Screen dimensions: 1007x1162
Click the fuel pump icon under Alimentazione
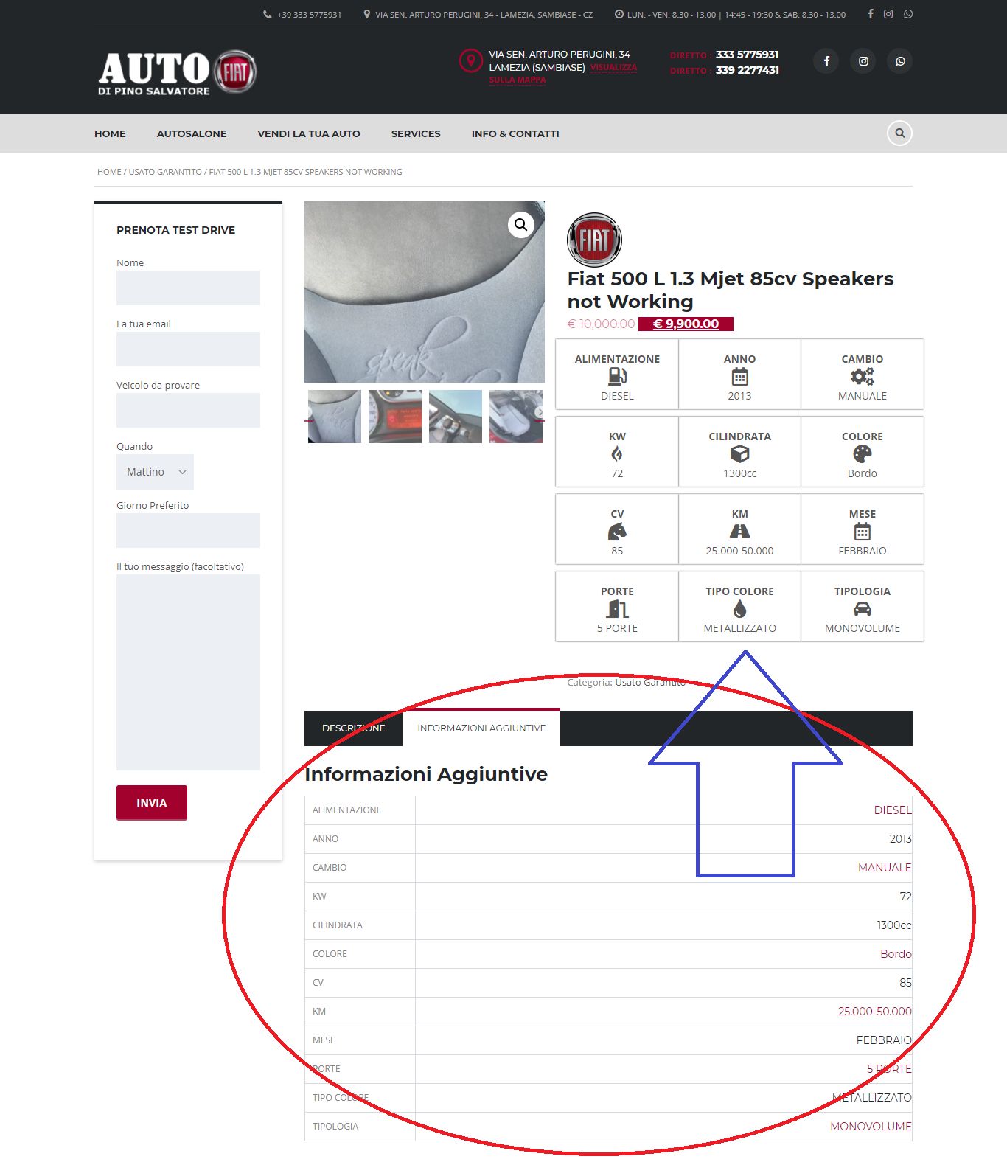tap(617, 377)
